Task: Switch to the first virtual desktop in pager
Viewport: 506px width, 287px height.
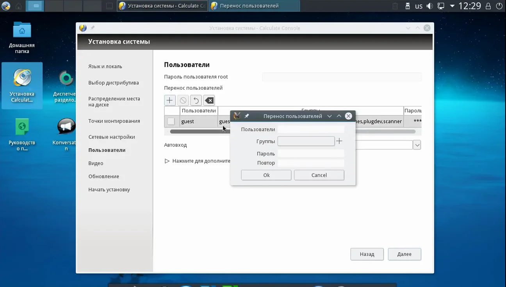Action: [35, 6]
